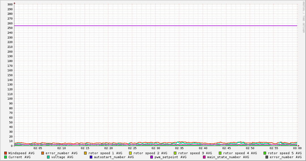The height and width of the screenshot is (161, 306).
Task: Select the rotor speed 5 AVG swatch
Action: (x=265, y=153)
